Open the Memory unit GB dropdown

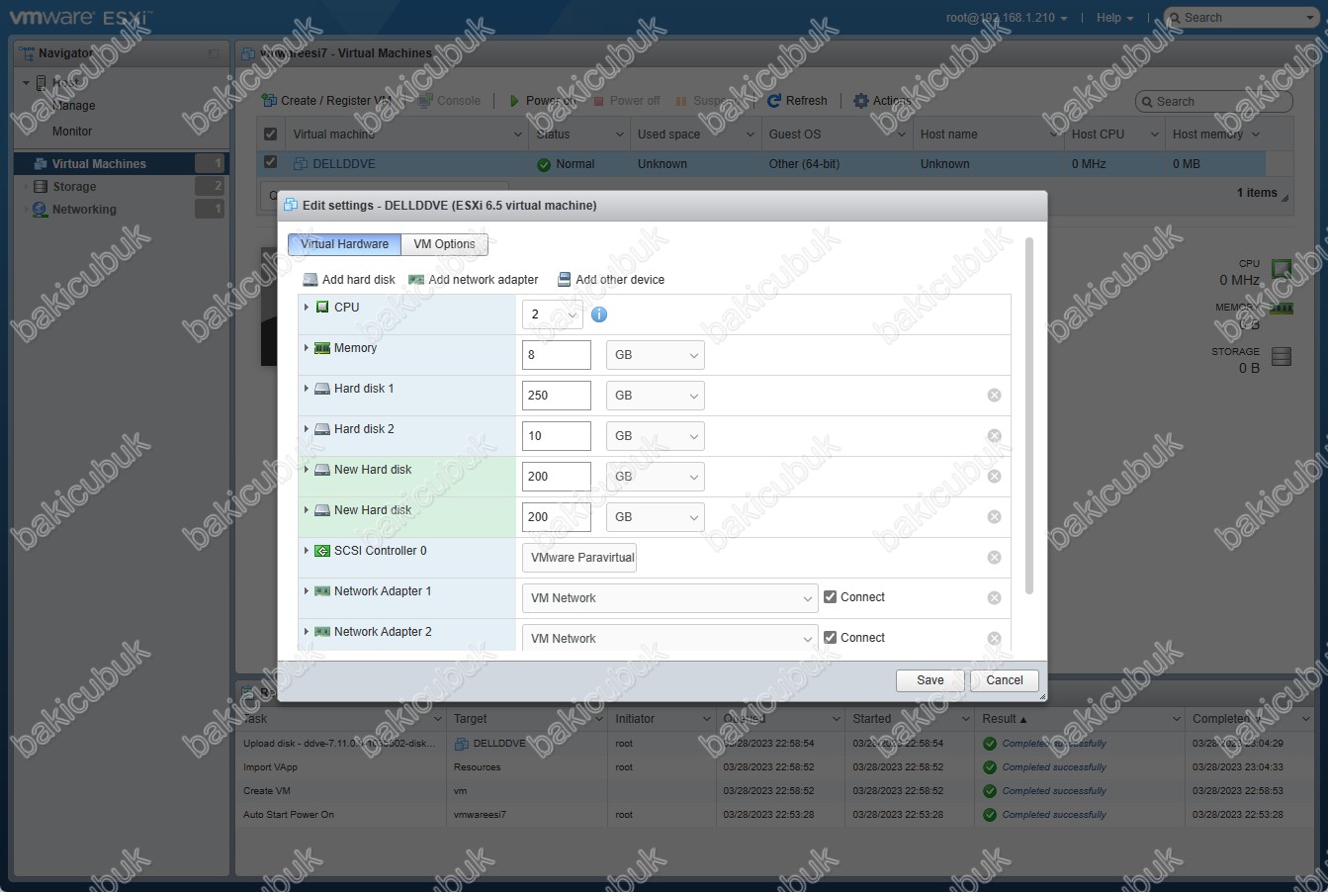point(656,355)
